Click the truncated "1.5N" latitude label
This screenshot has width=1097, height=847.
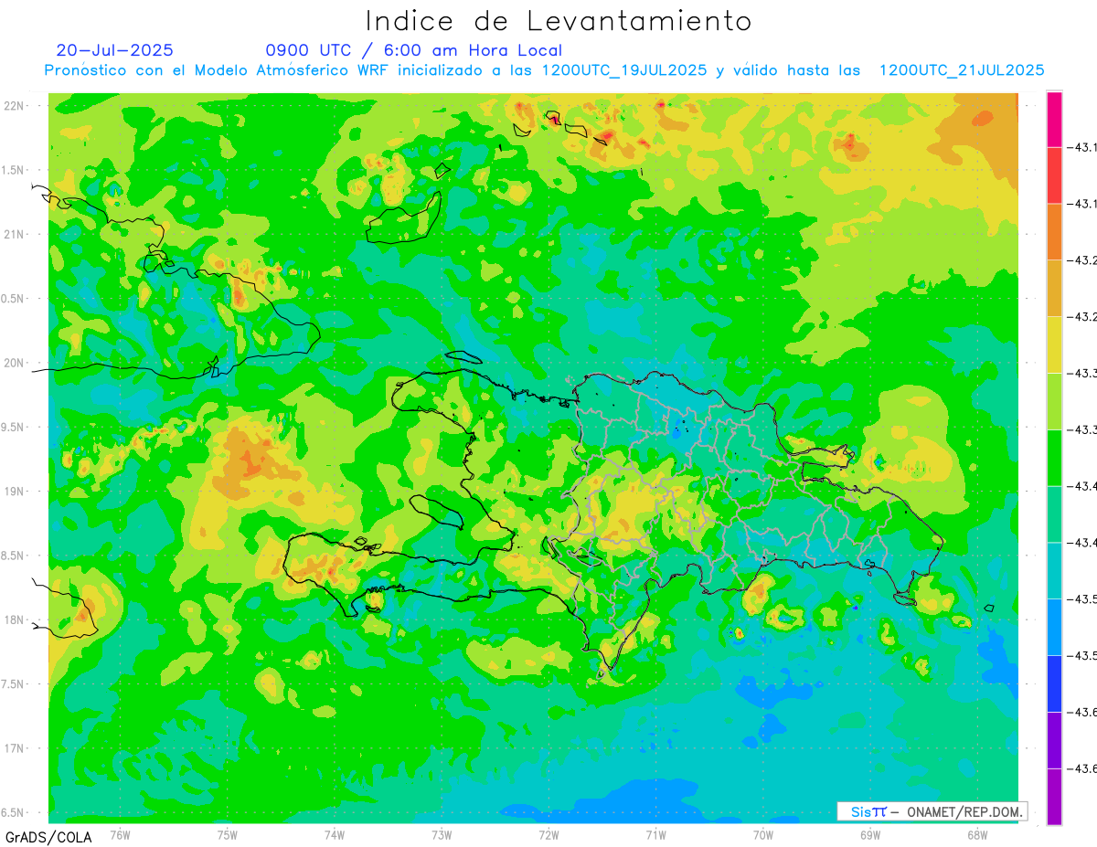pyautogui.click(x=12, y=170)
